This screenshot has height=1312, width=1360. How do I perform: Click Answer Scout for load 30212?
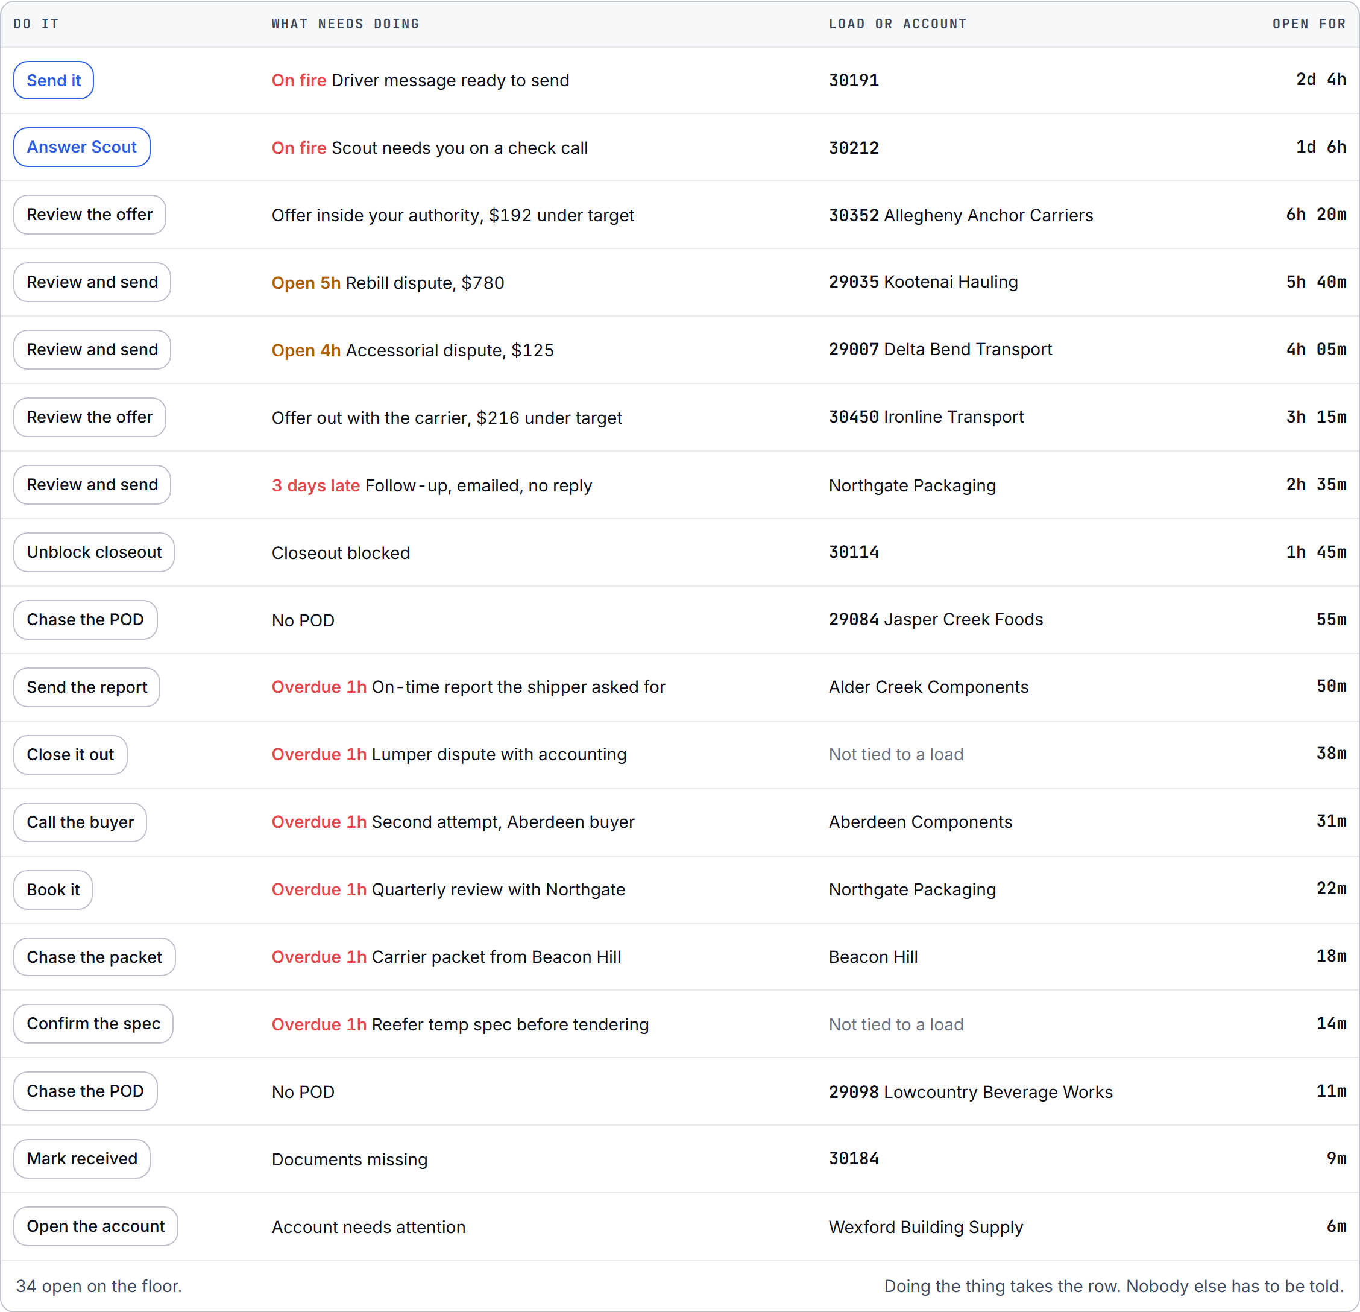point(82,147)
